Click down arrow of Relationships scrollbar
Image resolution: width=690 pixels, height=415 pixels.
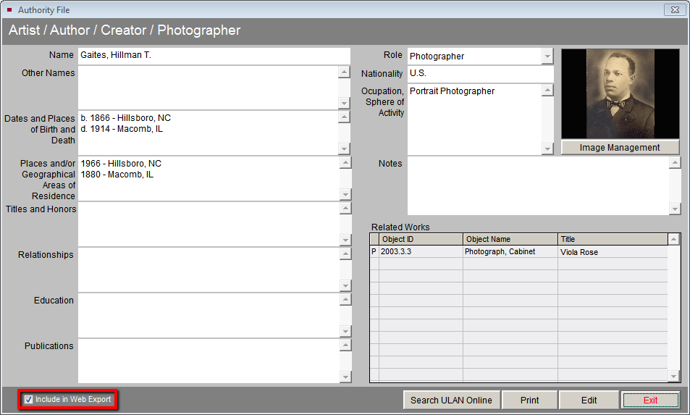point(345,286)
